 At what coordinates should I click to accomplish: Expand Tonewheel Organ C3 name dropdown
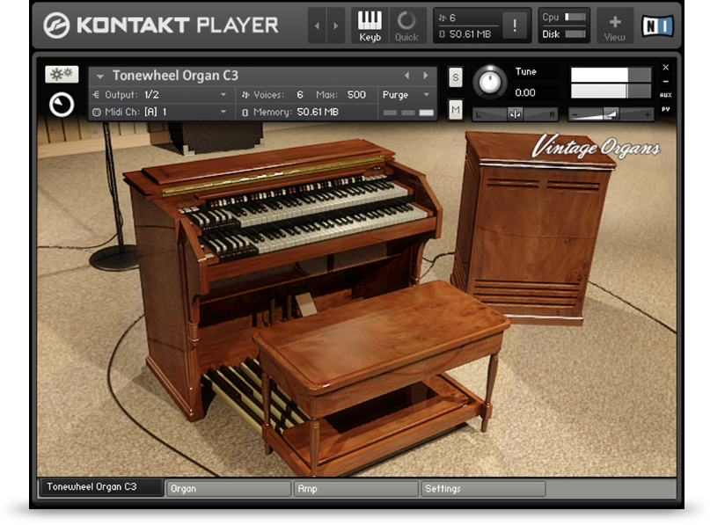coord(100,76)
